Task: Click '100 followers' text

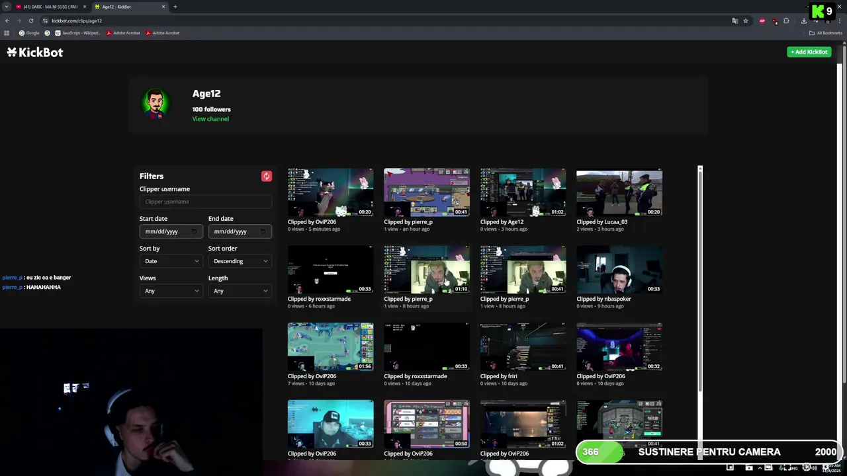Action: coord(212,109)
